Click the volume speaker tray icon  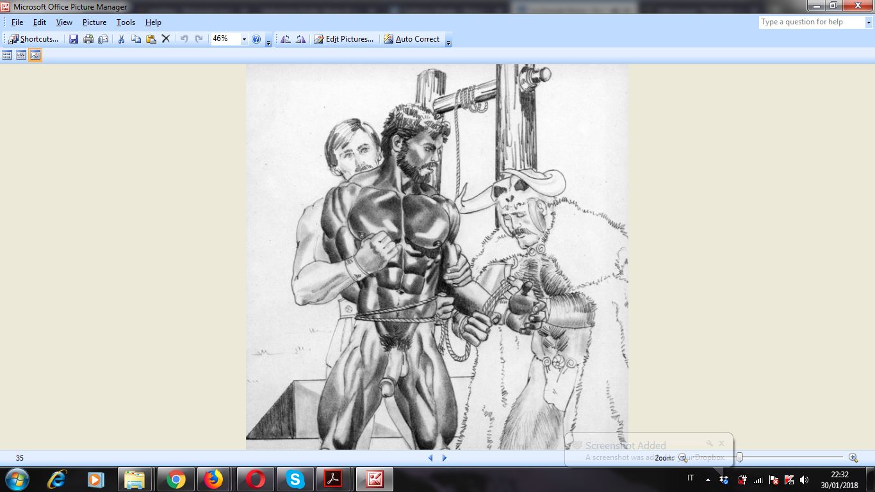805,479
